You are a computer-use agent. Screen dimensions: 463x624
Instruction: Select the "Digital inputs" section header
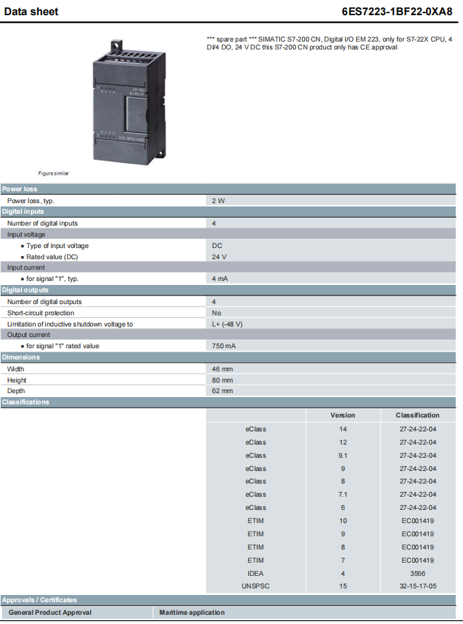coord(23,212)
